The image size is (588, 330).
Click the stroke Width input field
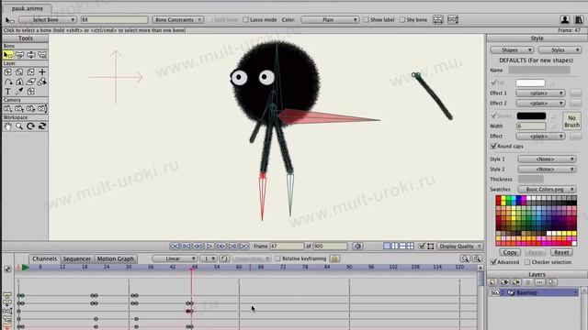pos(531,126)
